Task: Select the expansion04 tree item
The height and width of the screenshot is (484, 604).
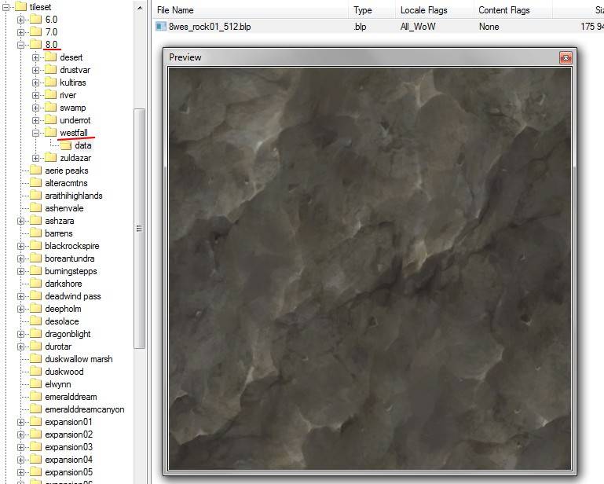Action: 68,460
